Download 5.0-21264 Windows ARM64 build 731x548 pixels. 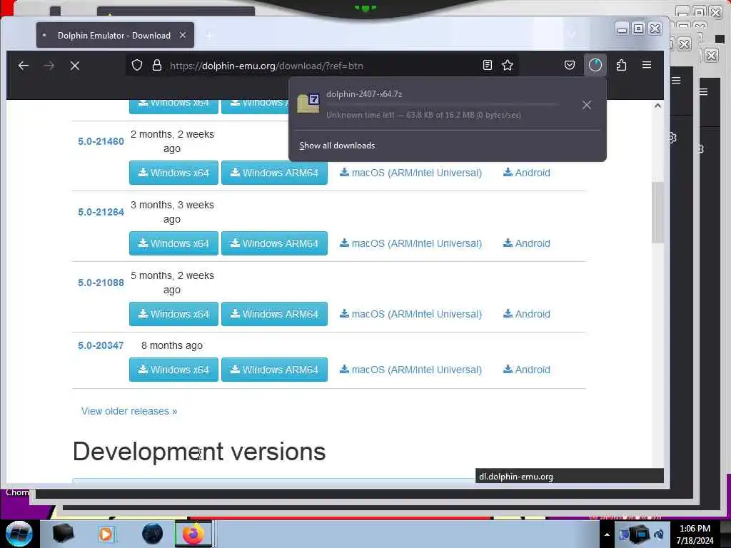pyautogui.click(x=274, y=244)
